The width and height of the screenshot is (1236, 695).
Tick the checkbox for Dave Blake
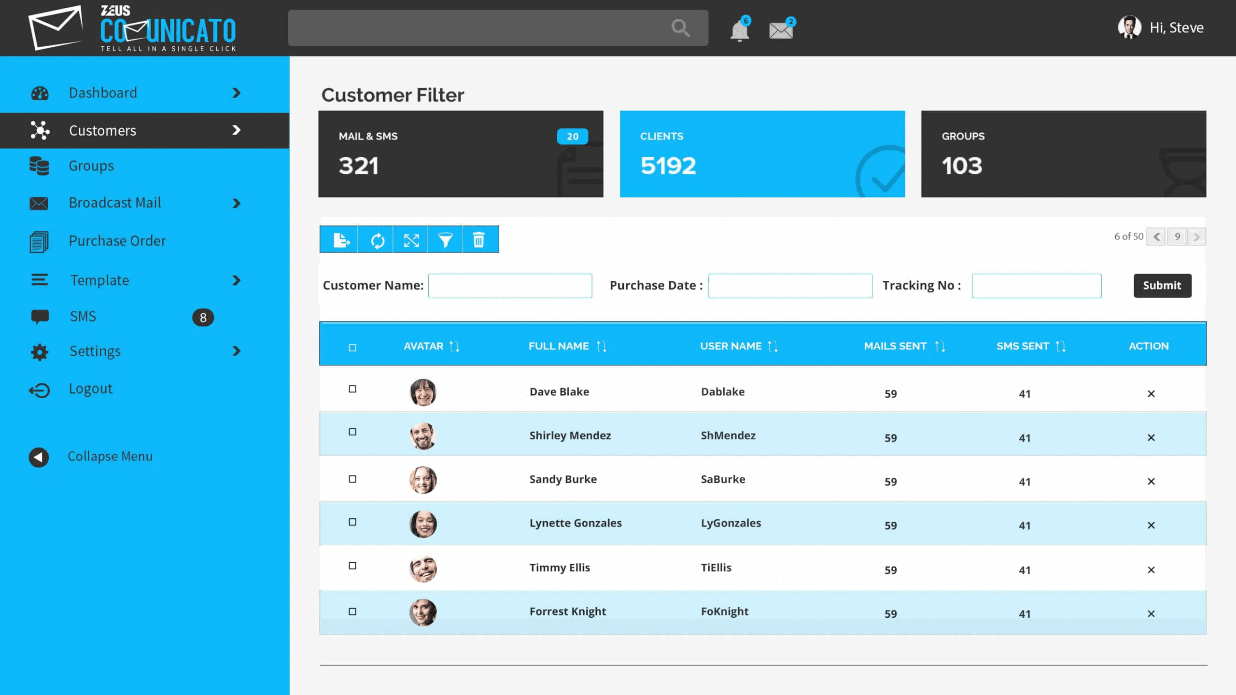point(352,389)
